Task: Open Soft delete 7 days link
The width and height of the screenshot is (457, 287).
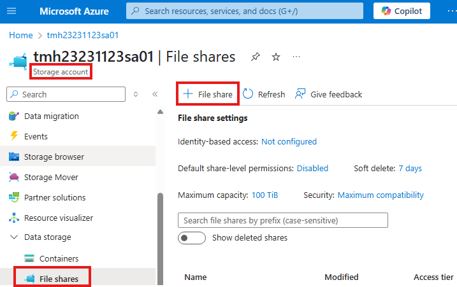Action: pyautogui.click(x=410, y=169)
